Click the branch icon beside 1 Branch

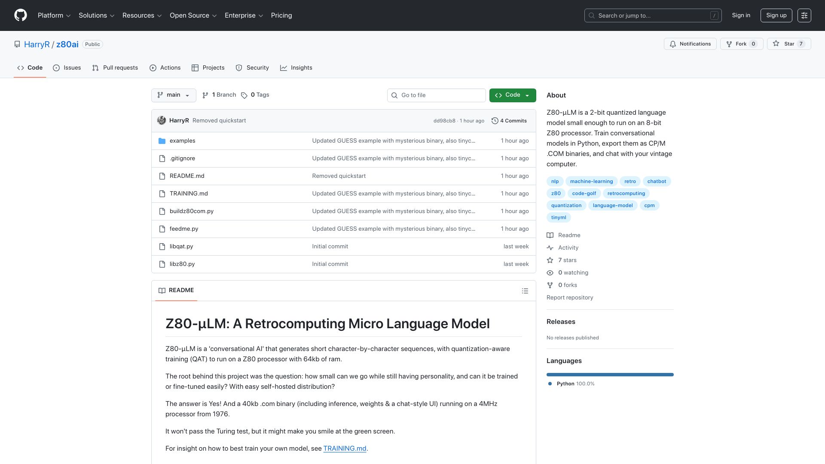click(x=205, y=95)
